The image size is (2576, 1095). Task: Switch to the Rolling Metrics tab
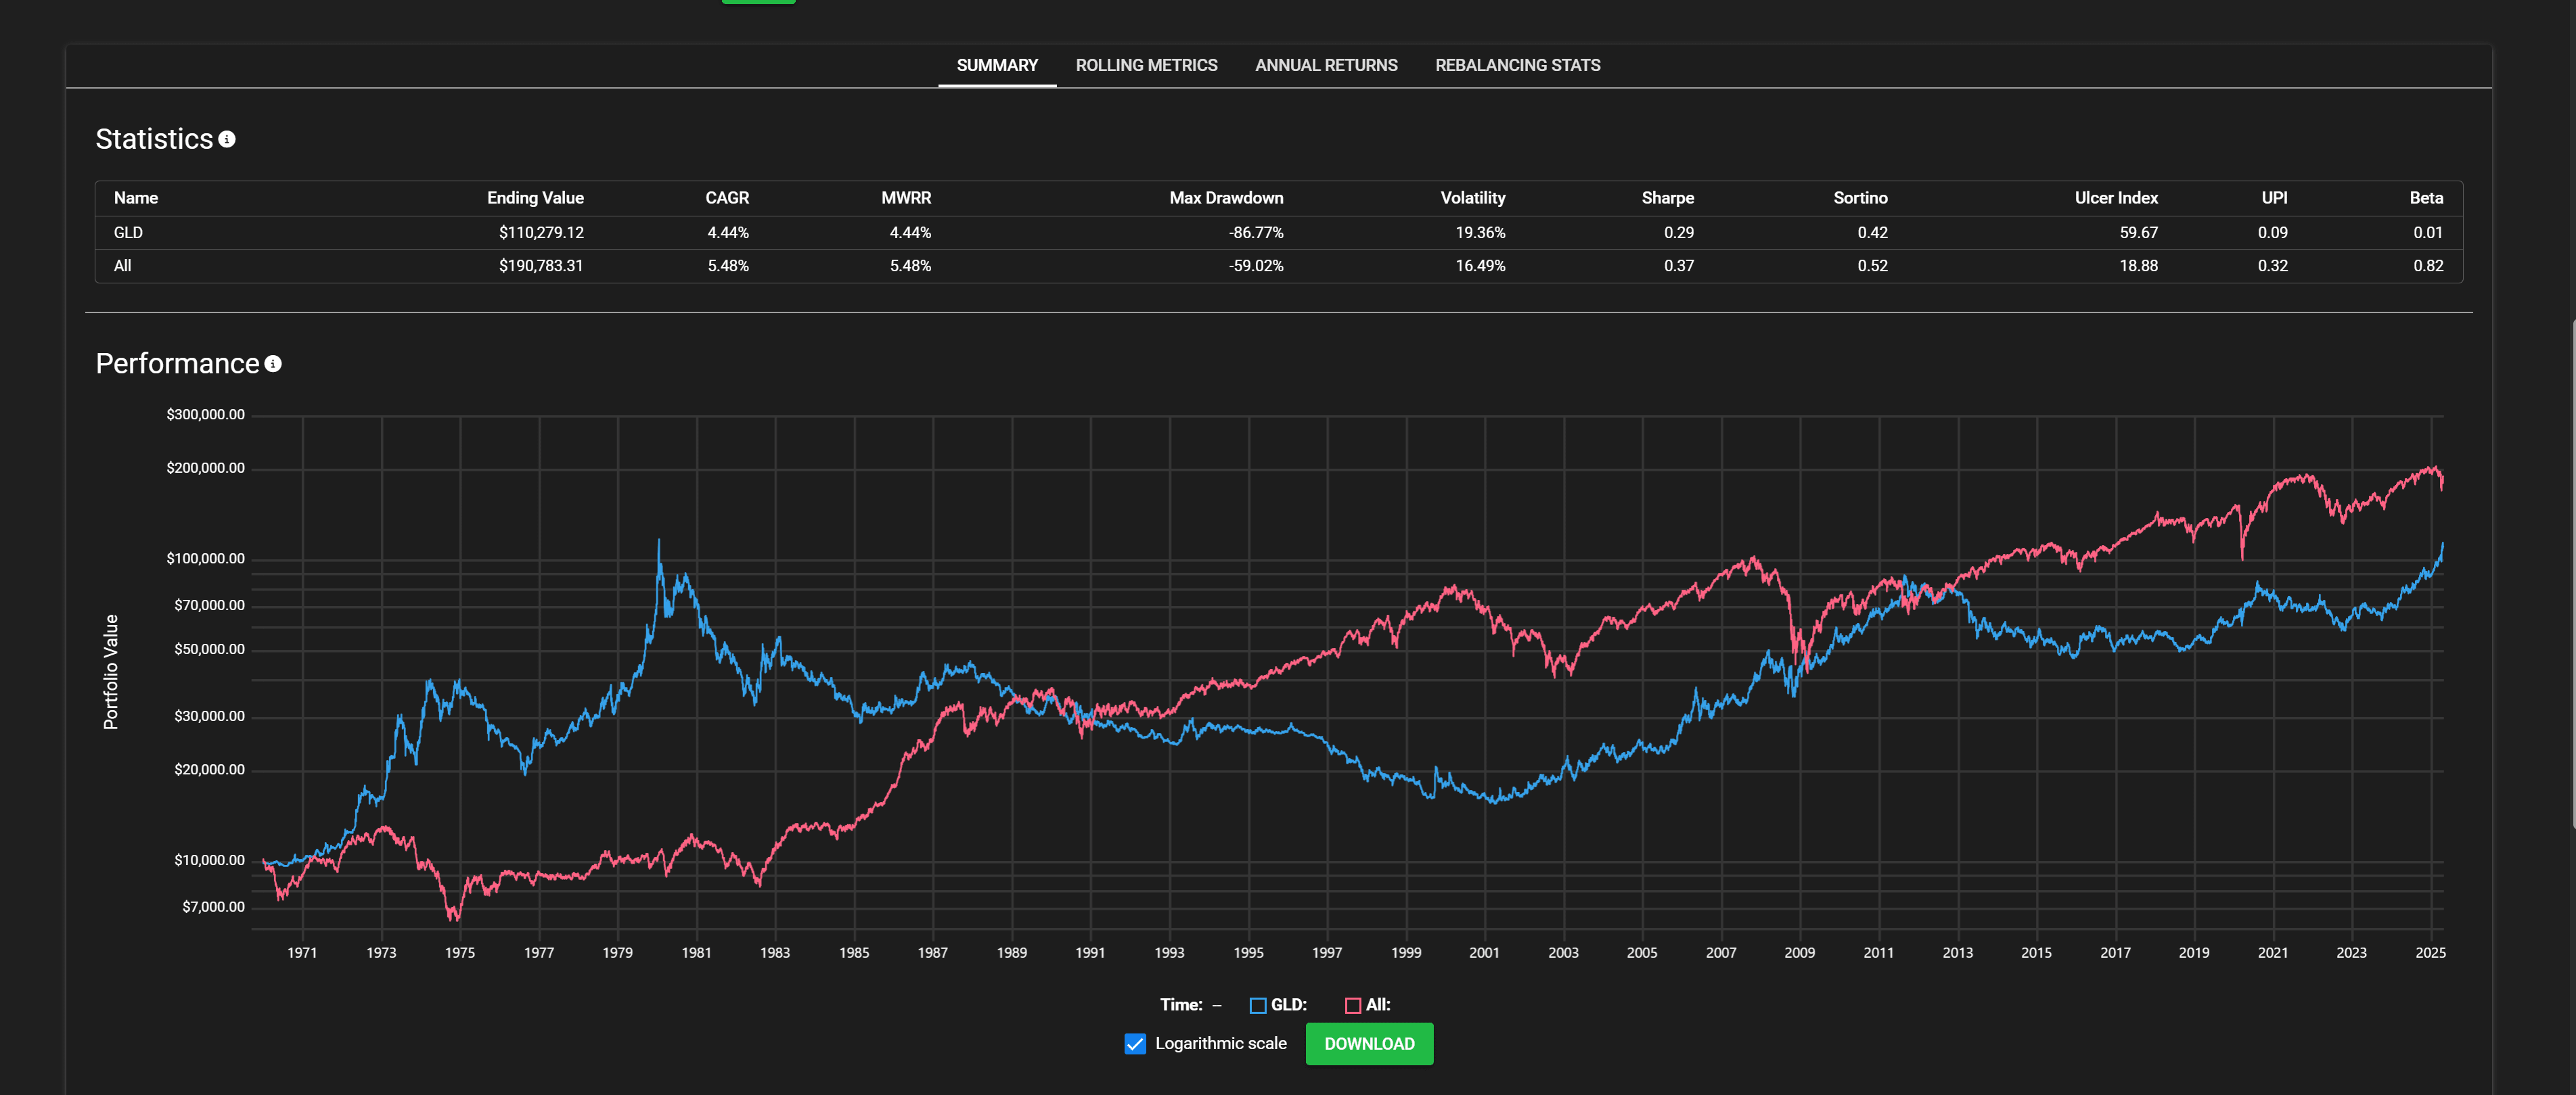point(1146,65)
